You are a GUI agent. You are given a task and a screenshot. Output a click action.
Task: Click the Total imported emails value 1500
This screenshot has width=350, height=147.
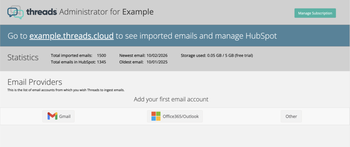(x=102, y=55)
